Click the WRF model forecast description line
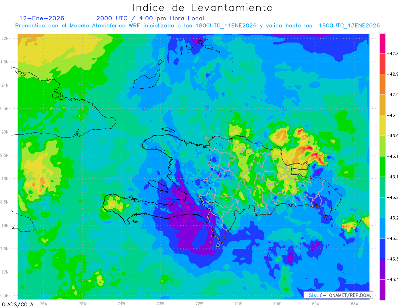This screenshot has width=398, height=308. pyautogui.click(x=197, y=26)
